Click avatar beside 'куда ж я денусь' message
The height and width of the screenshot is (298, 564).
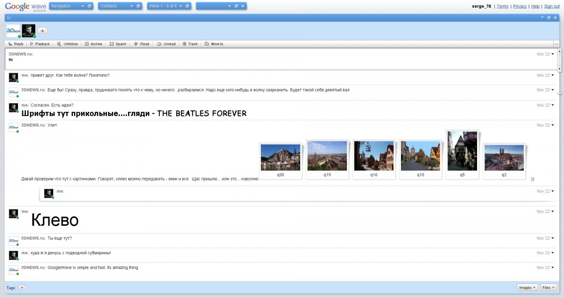(14, 255)
